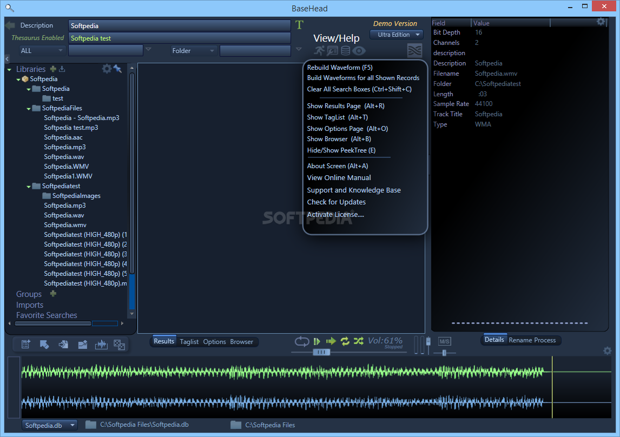Open Softpedia.db database dropdown
Viewport: 620px width, 437px height.
[x=49, y=425]
